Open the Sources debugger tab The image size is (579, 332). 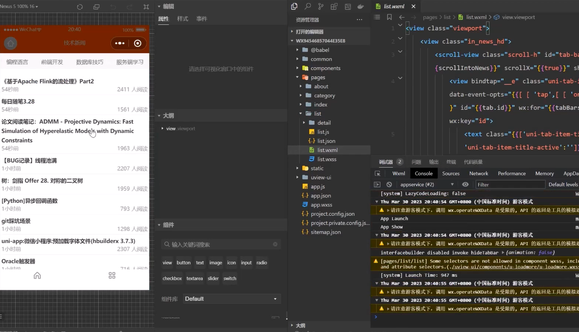pos(451,173)
